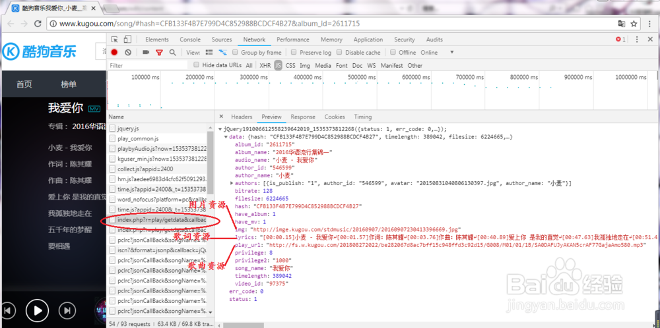
Task: Collapse the jQuery response root object
Action: [220, 129]
